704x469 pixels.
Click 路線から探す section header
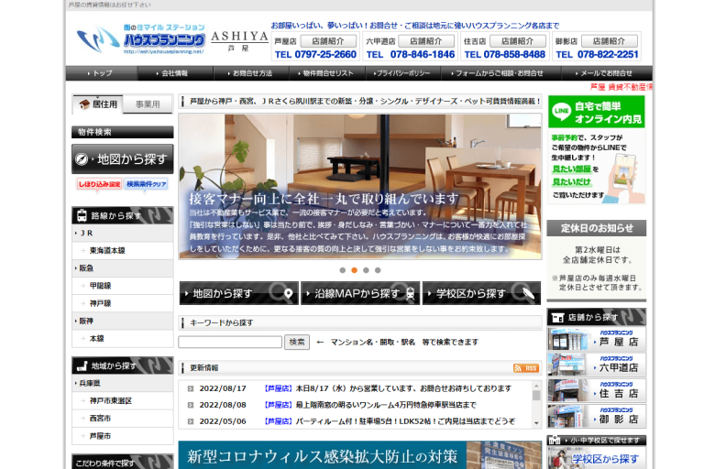[122, 215]
